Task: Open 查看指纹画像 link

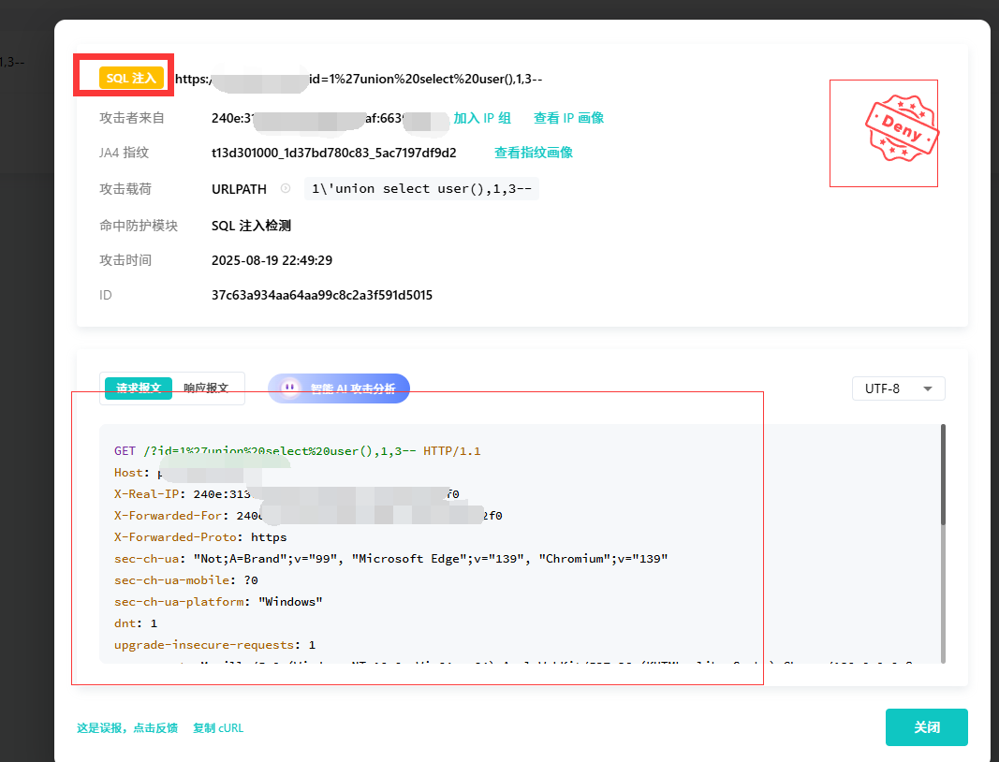Action: pos(534,153)
